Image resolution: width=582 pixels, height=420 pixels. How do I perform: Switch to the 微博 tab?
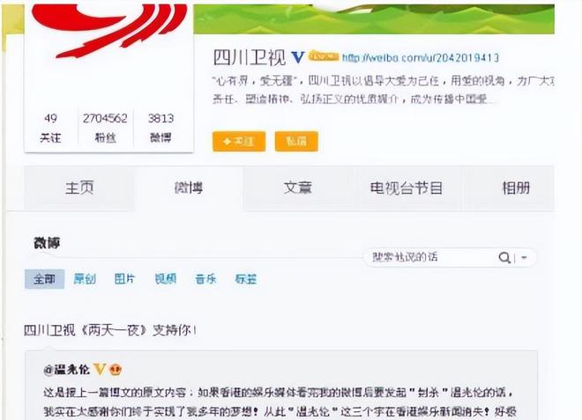(x=189, y=188)
